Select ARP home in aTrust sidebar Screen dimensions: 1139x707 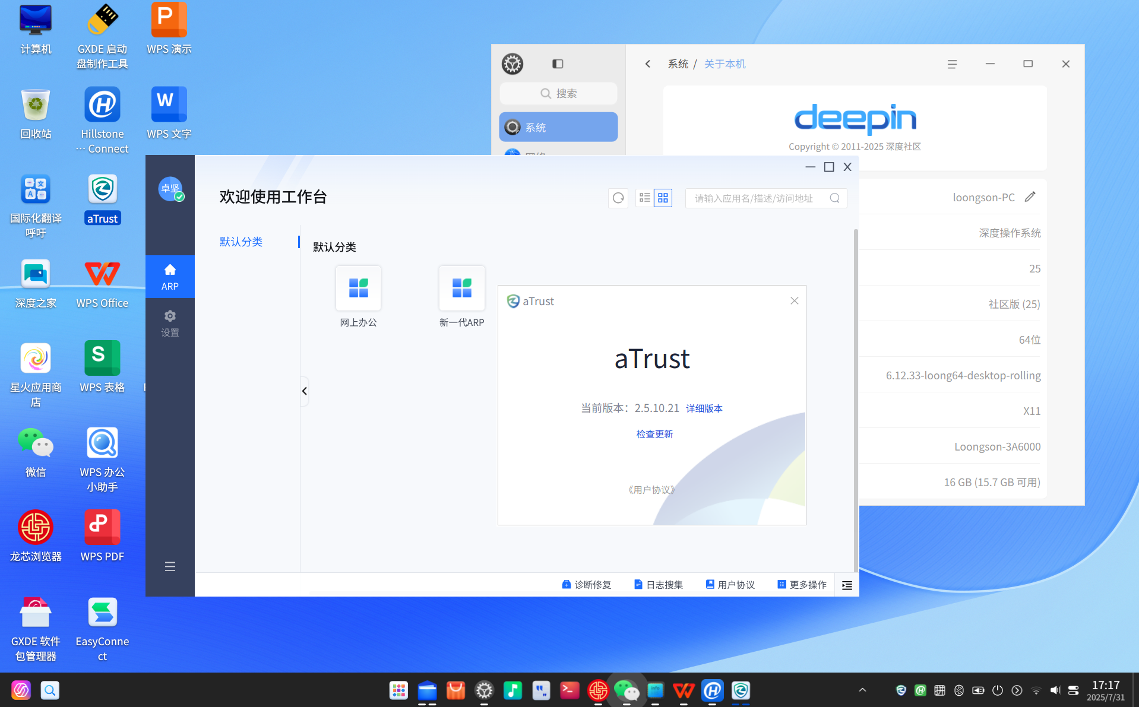pyautogui.click(x=170, y=277)
